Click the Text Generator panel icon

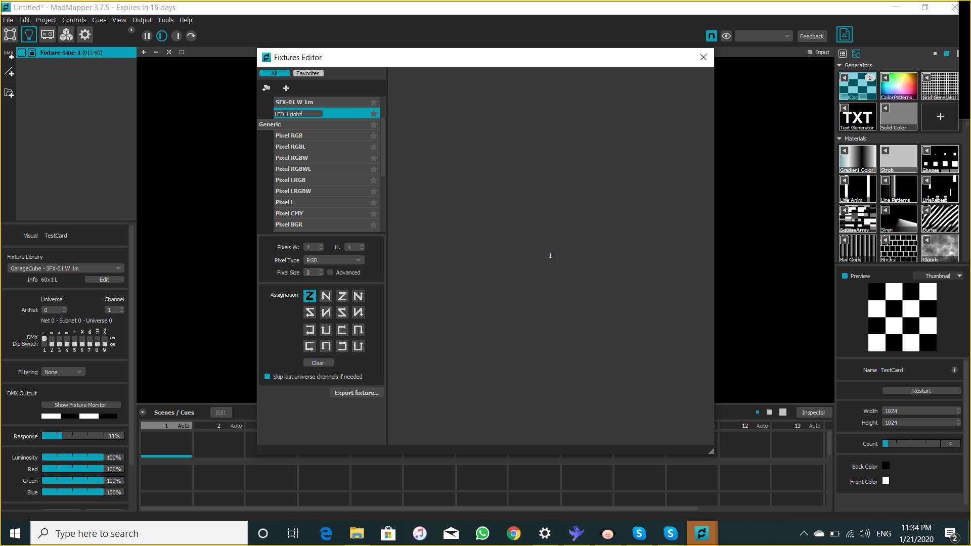857,117
